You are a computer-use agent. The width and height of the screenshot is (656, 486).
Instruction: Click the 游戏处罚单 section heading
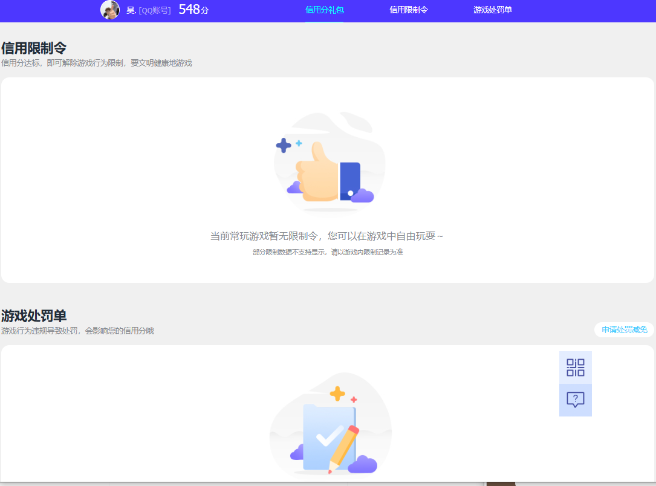coord(34,316)
